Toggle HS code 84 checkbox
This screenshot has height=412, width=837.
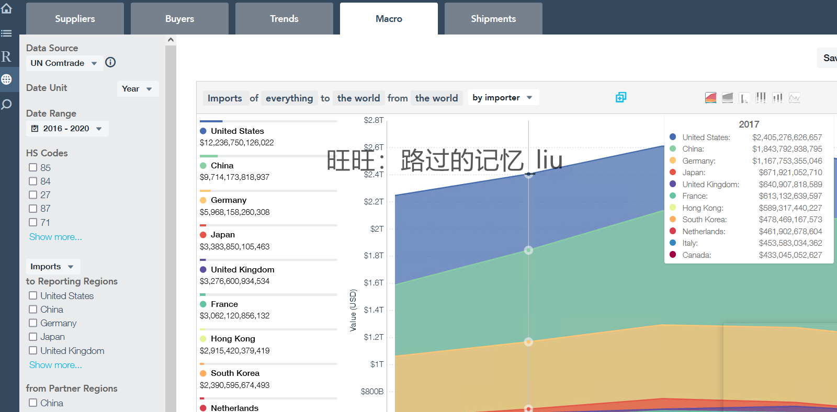click(x=33, y=181)
